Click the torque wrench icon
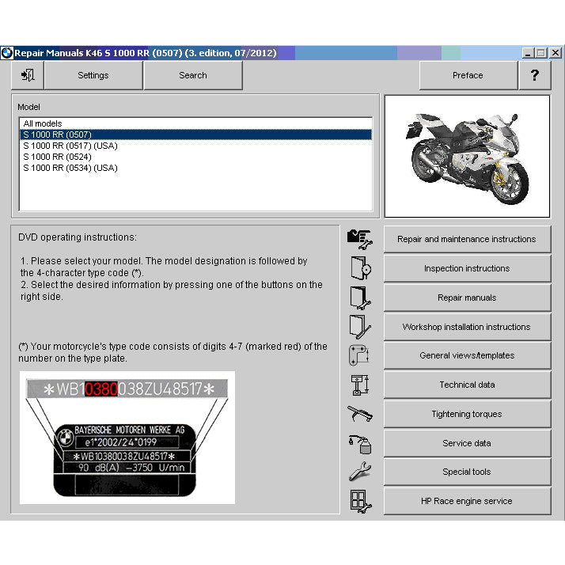Viewport: 565px width, 565px height. click(359, 414)
